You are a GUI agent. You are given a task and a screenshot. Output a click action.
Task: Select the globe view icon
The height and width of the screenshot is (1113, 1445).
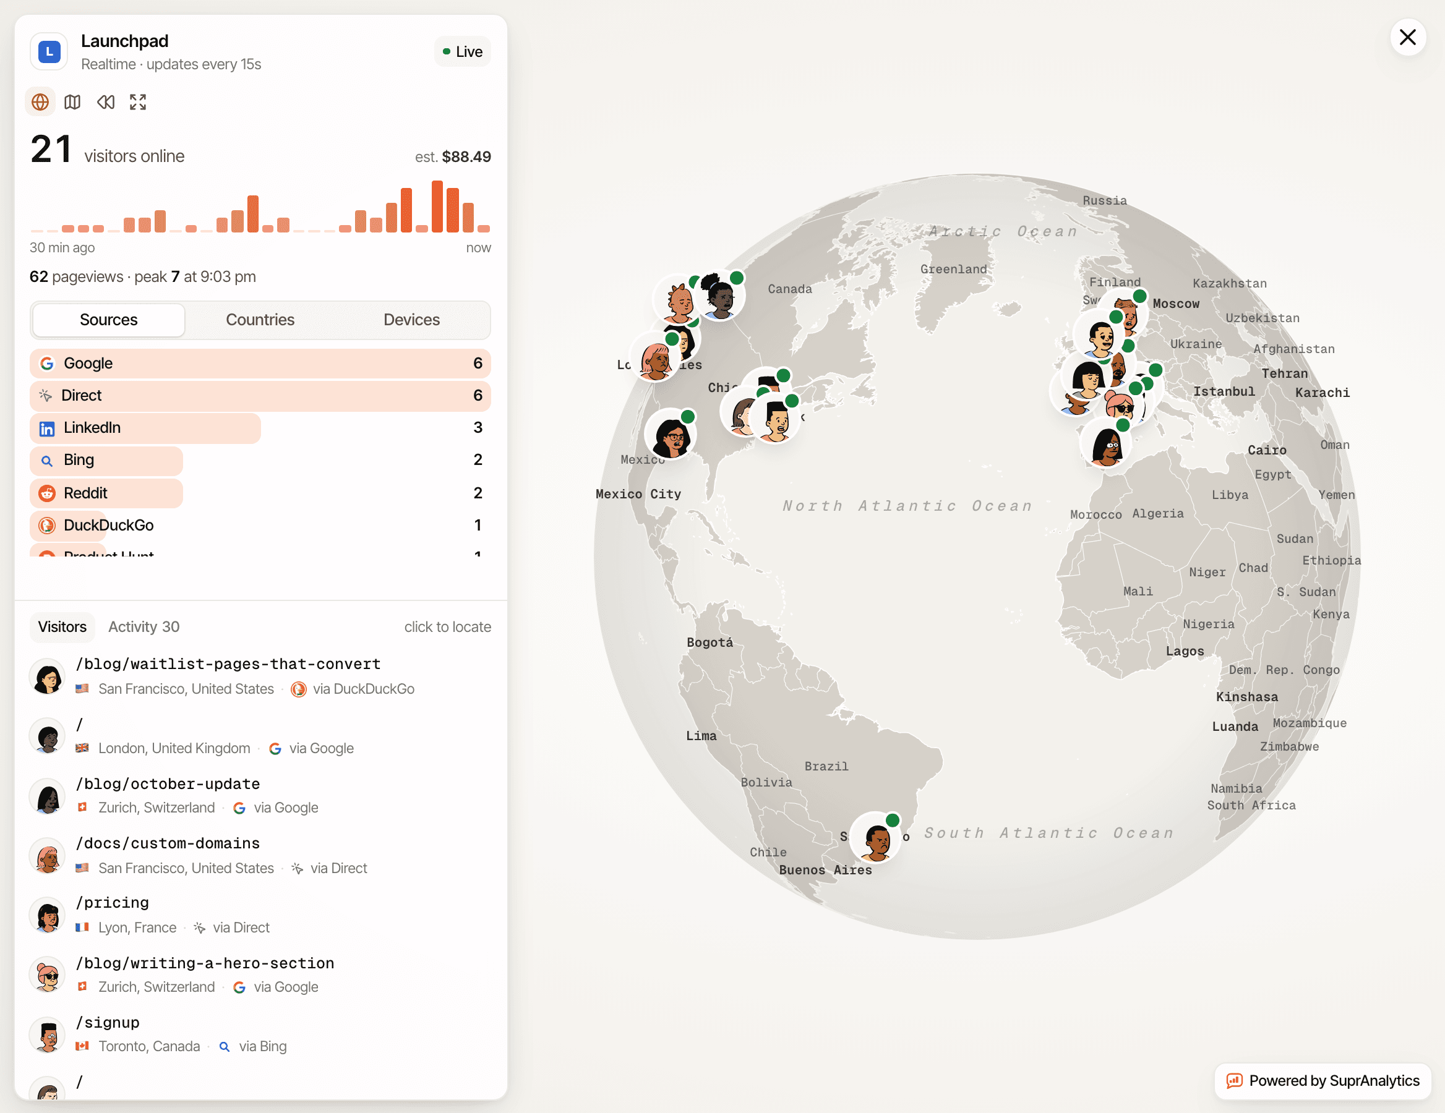[40, 102]
